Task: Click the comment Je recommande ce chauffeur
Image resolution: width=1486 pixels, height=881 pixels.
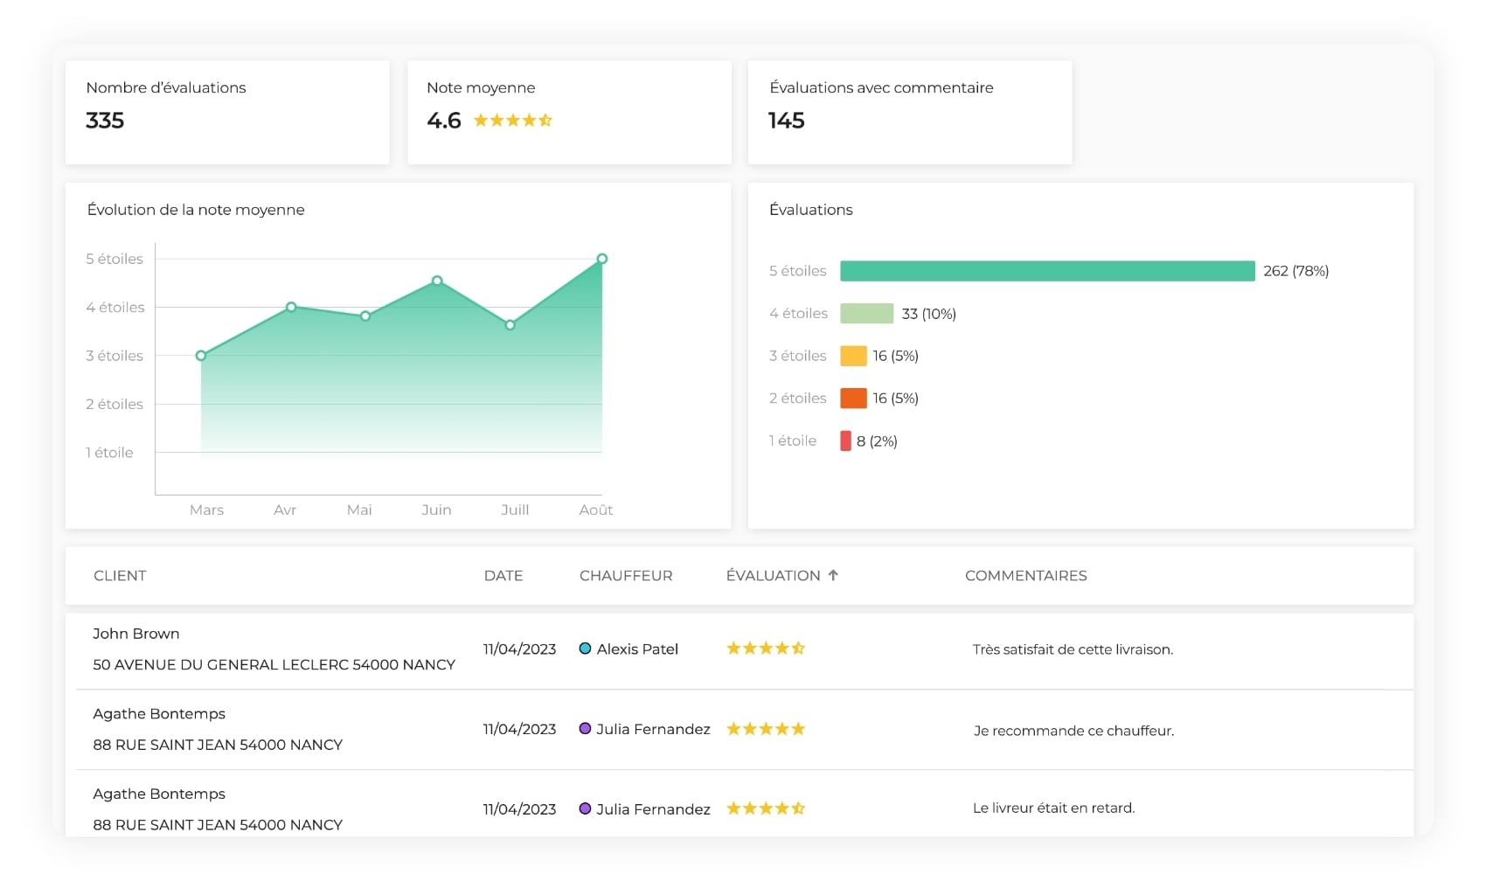Action: (1075, 731)
